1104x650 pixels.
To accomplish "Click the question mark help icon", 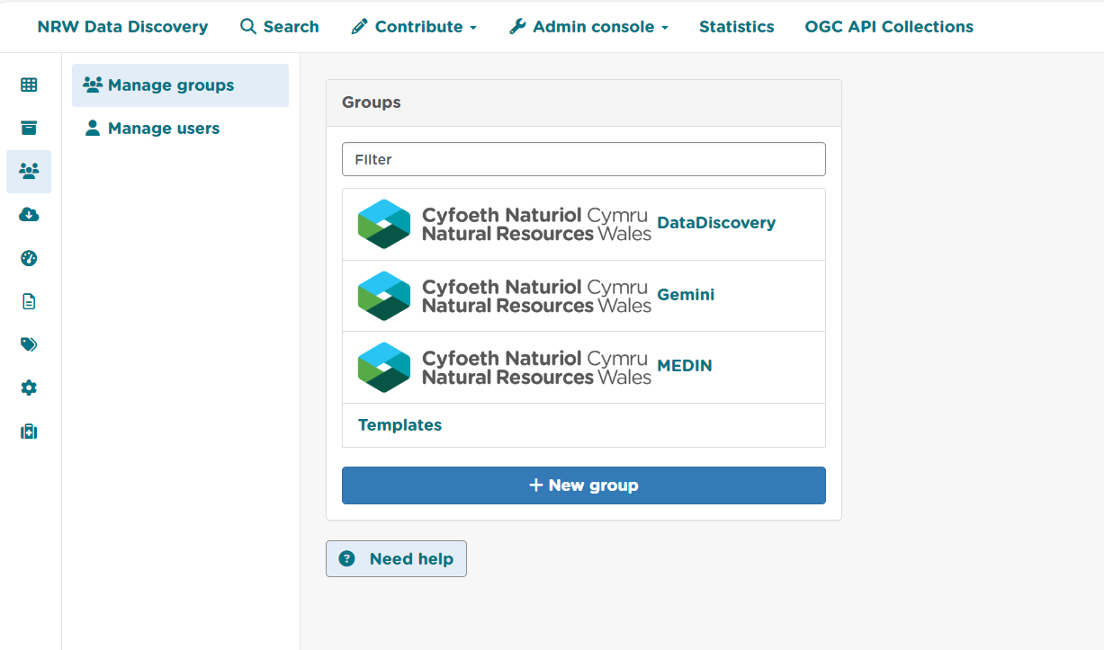I will click(346, 559).
